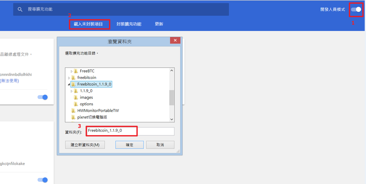Image resolution: width=366 pixels, height=184 pixels.
Task: Select the 1.1.9_0 folder
Action: [86, 91]
